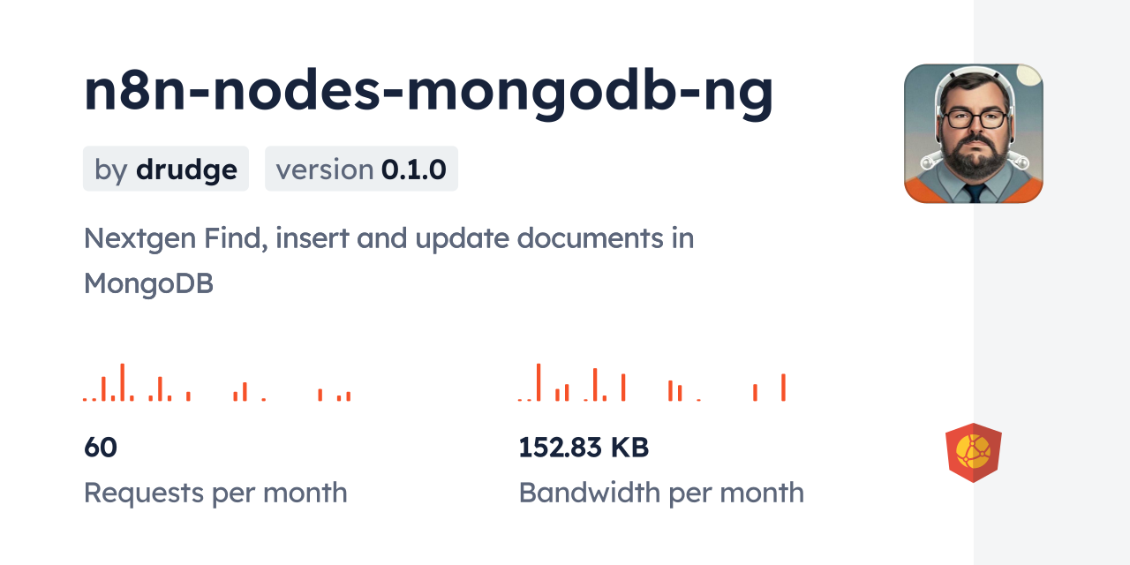Click the jsDelivr logo icon
Image resolution: width=1130 pixels, height=565 pixels.
point(973,452)
